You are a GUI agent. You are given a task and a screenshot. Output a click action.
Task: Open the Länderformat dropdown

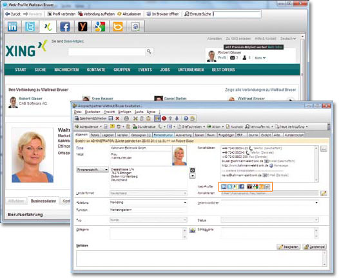(148, 193)
